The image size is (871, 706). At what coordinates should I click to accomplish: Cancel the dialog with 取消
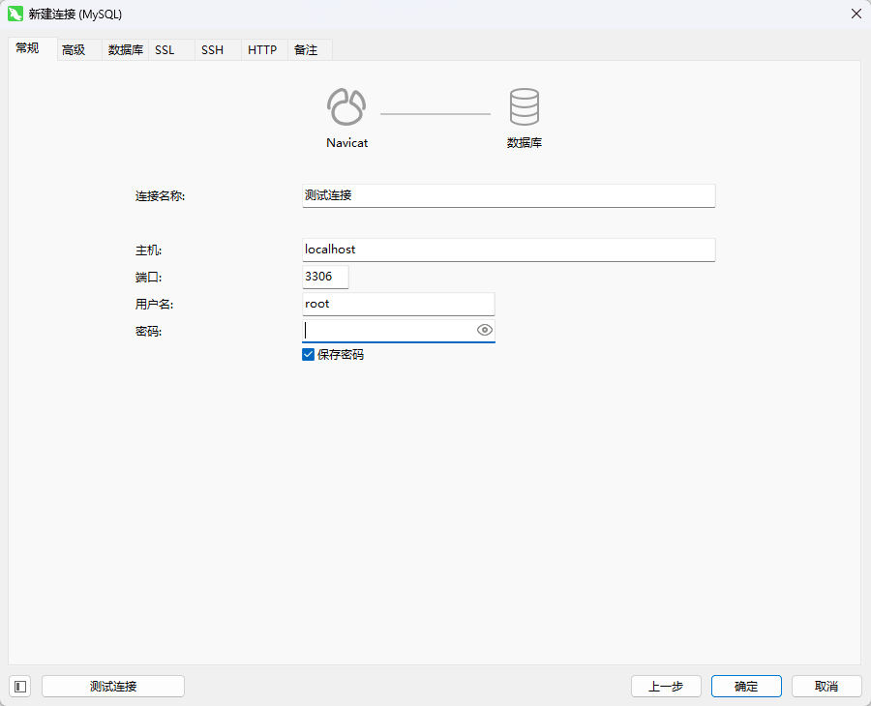826,686
